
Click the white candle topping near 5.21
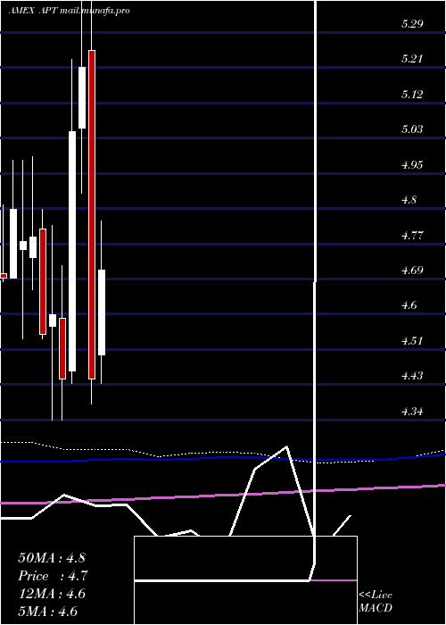click(x=82, y=97)
